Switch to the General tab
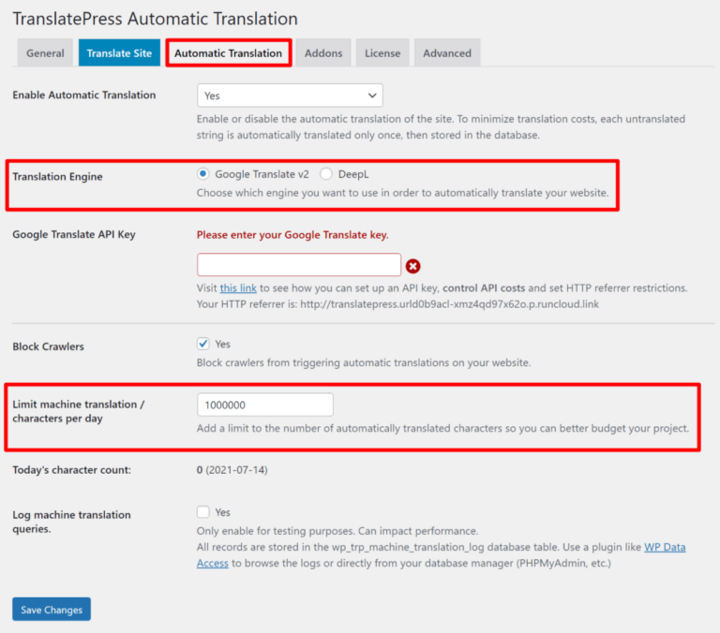Viewport: 720px width, 633px height. point(45,53)
